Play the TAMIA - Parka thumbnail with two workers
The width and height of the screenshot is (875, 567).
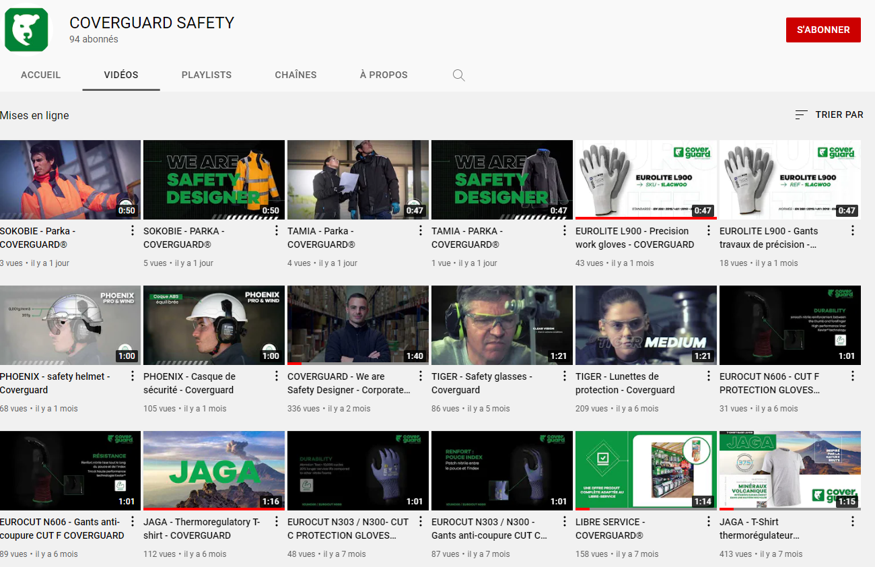click(358, 180)
